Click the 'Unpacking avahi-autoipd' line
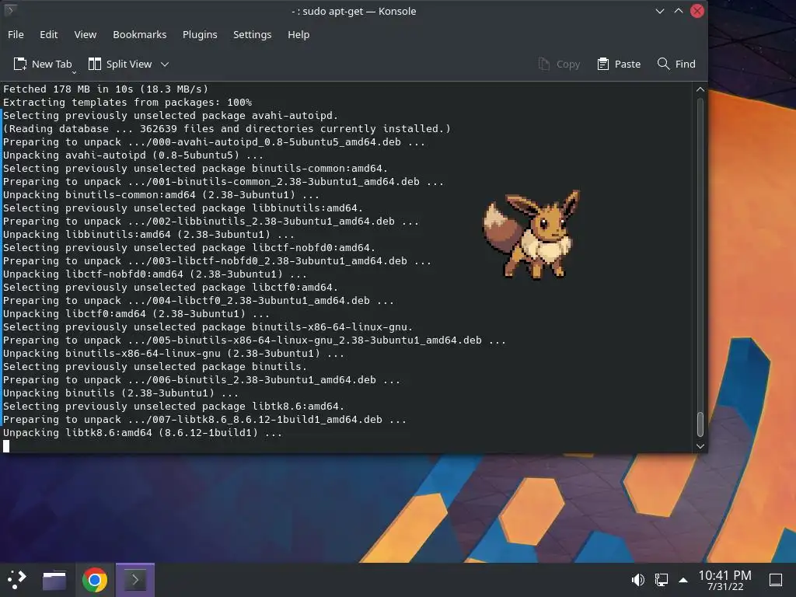Viewport: 796px width, 597px height. (133, 155)
